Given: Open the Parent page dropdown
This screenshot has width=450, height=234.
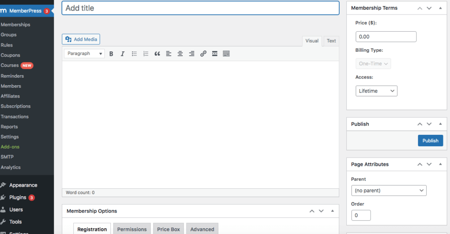Looking at the screenshot, I should point(389,191).
